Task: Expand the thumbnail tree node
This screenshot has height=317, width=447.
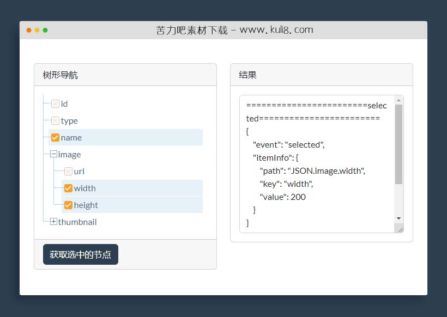Action: pos(53,222)
